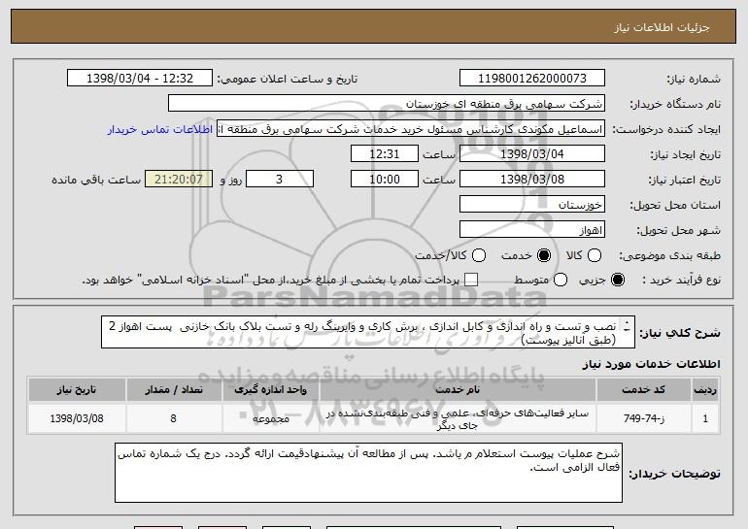Click the تاریخ ایجاد نیاز date field
748x529 pixels.
point(530,154)
